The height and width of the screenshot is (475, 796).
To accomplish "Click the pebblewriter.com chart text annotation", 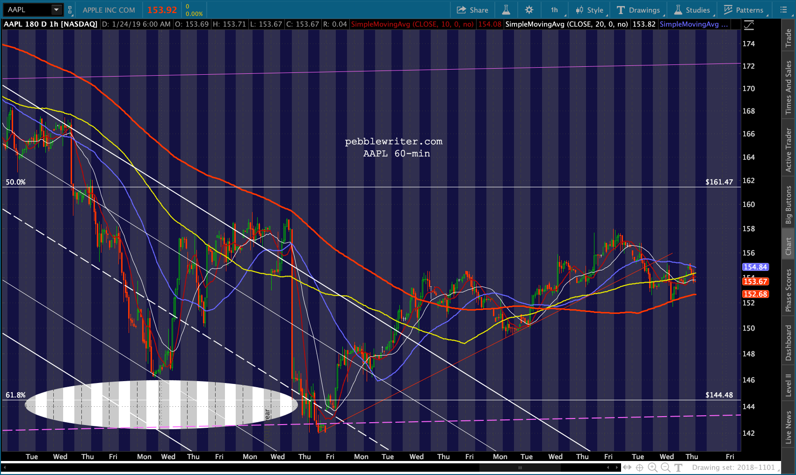I will (393, 142).
